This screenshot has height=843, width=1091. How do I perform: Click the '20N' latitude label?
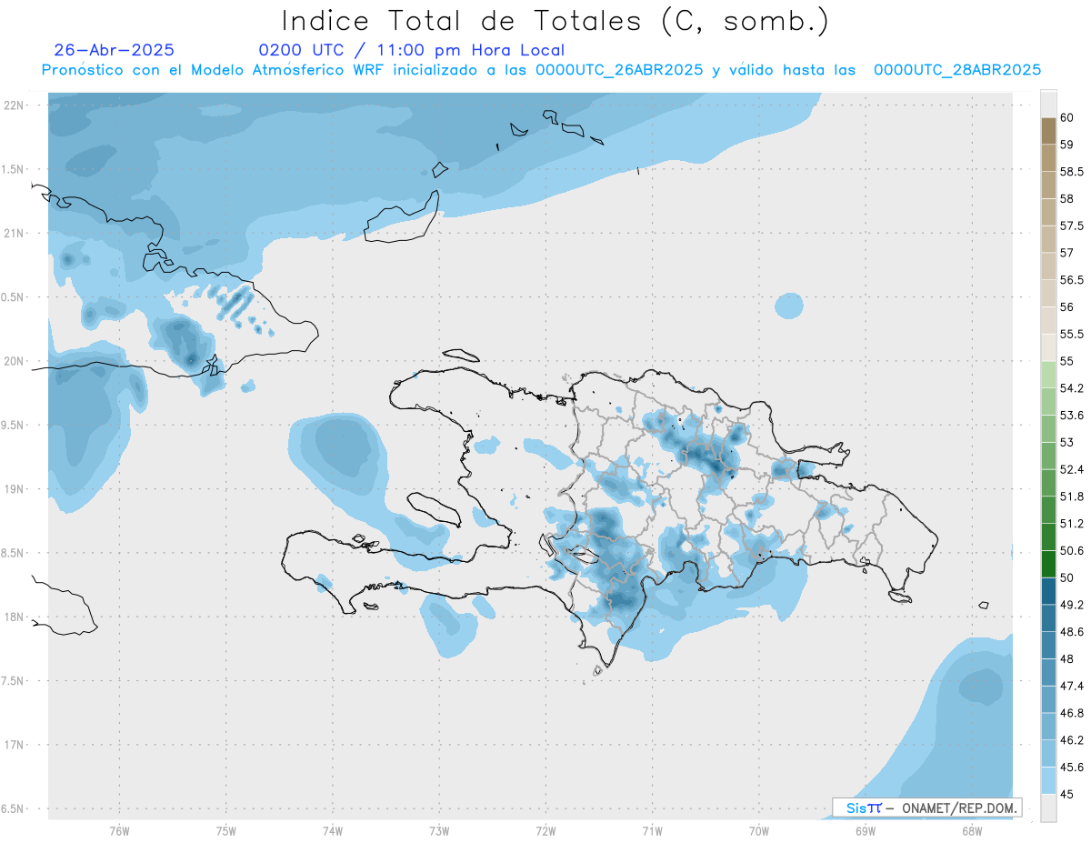coord(14,361)
